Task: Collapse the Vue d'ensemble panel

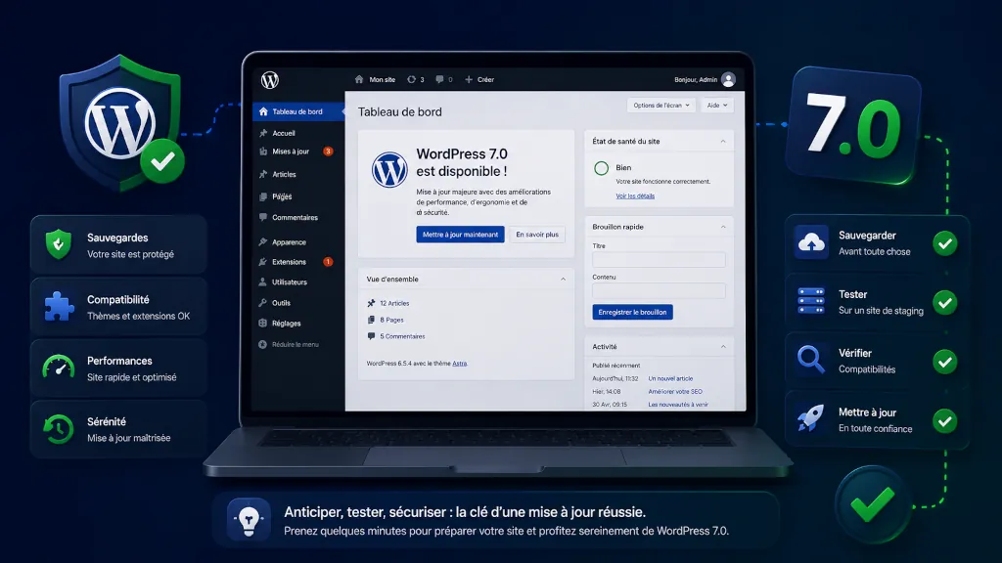Action: (x=563, y=279)
